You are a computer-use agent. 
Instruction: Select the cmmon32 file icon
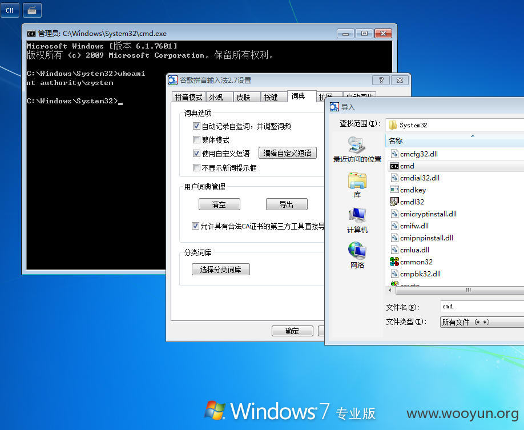[x=394, y=262]
